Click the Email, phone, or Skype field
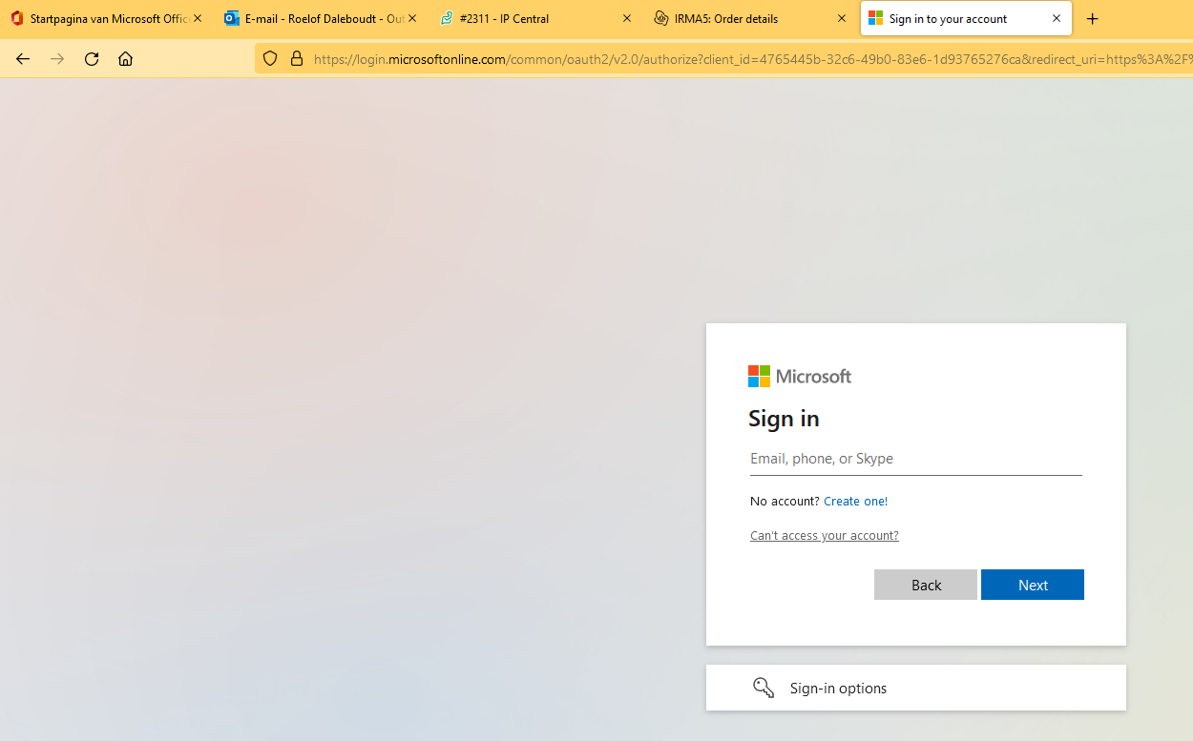The width and height of the screenshot is (1193, 741). pos(916,459)
